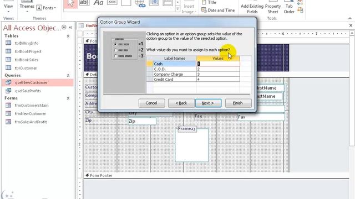This screenshot has width=355, height=199.
Task: Click the value cell for Credit Card
Action: [x=218, y=80]
